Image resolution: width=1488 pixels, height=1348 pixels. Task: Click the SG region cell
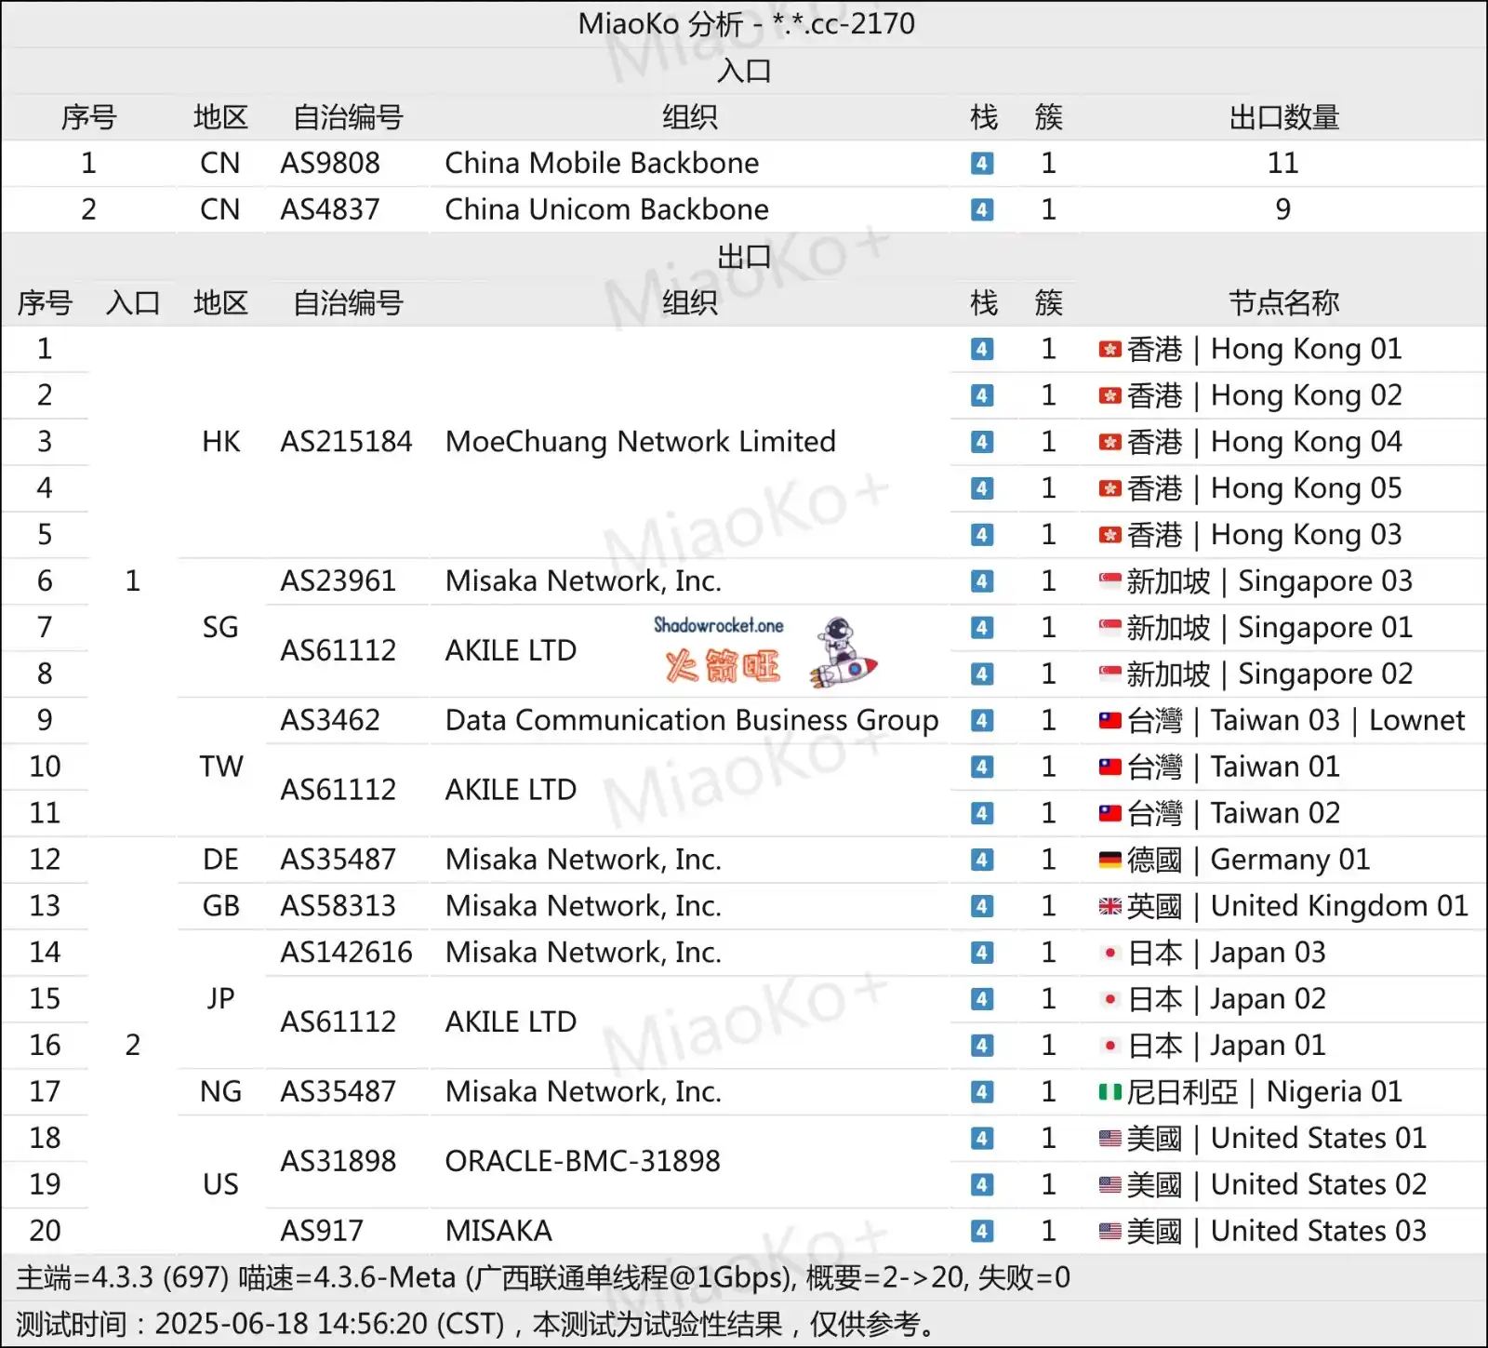pos(221,628)
